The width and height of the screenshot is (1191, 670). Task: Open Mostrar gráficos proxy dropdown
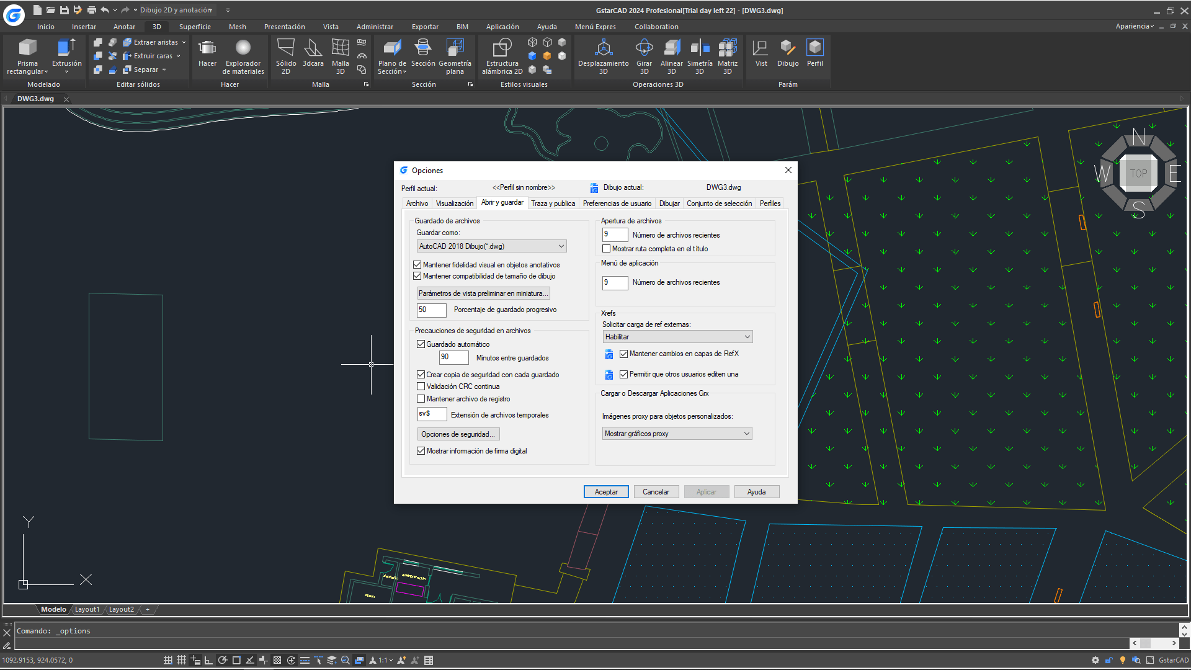click(x=677, y=434)
